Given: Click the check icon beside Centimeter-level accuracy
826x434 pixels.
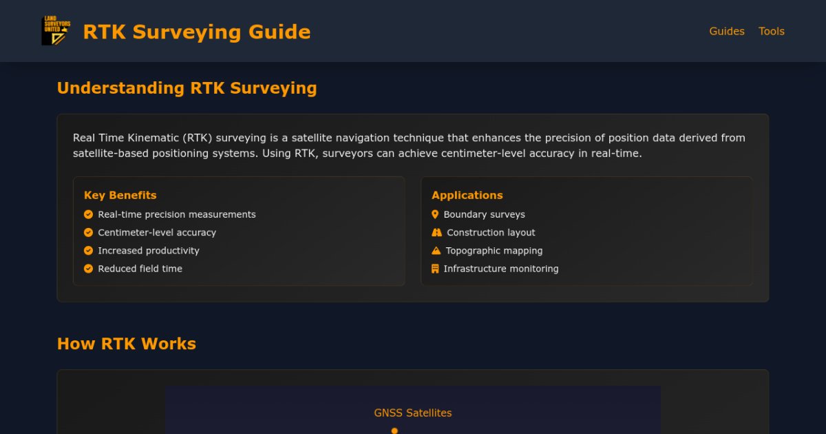Looking at the screenshot, I should (88, 233).
